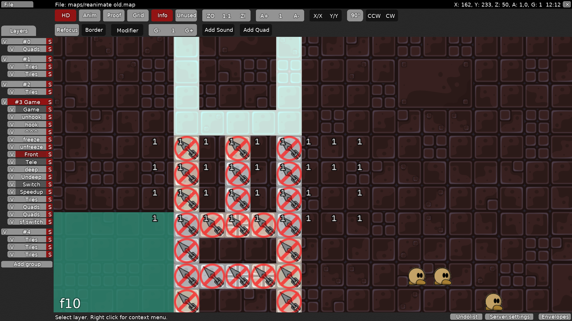Switch to the Envelopes view
Viewport: 572px width, 321px height.
[555, 317]
